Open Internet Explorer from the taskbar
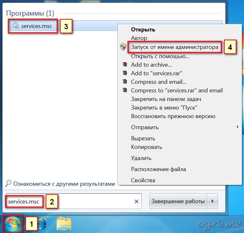 point(42,224)
